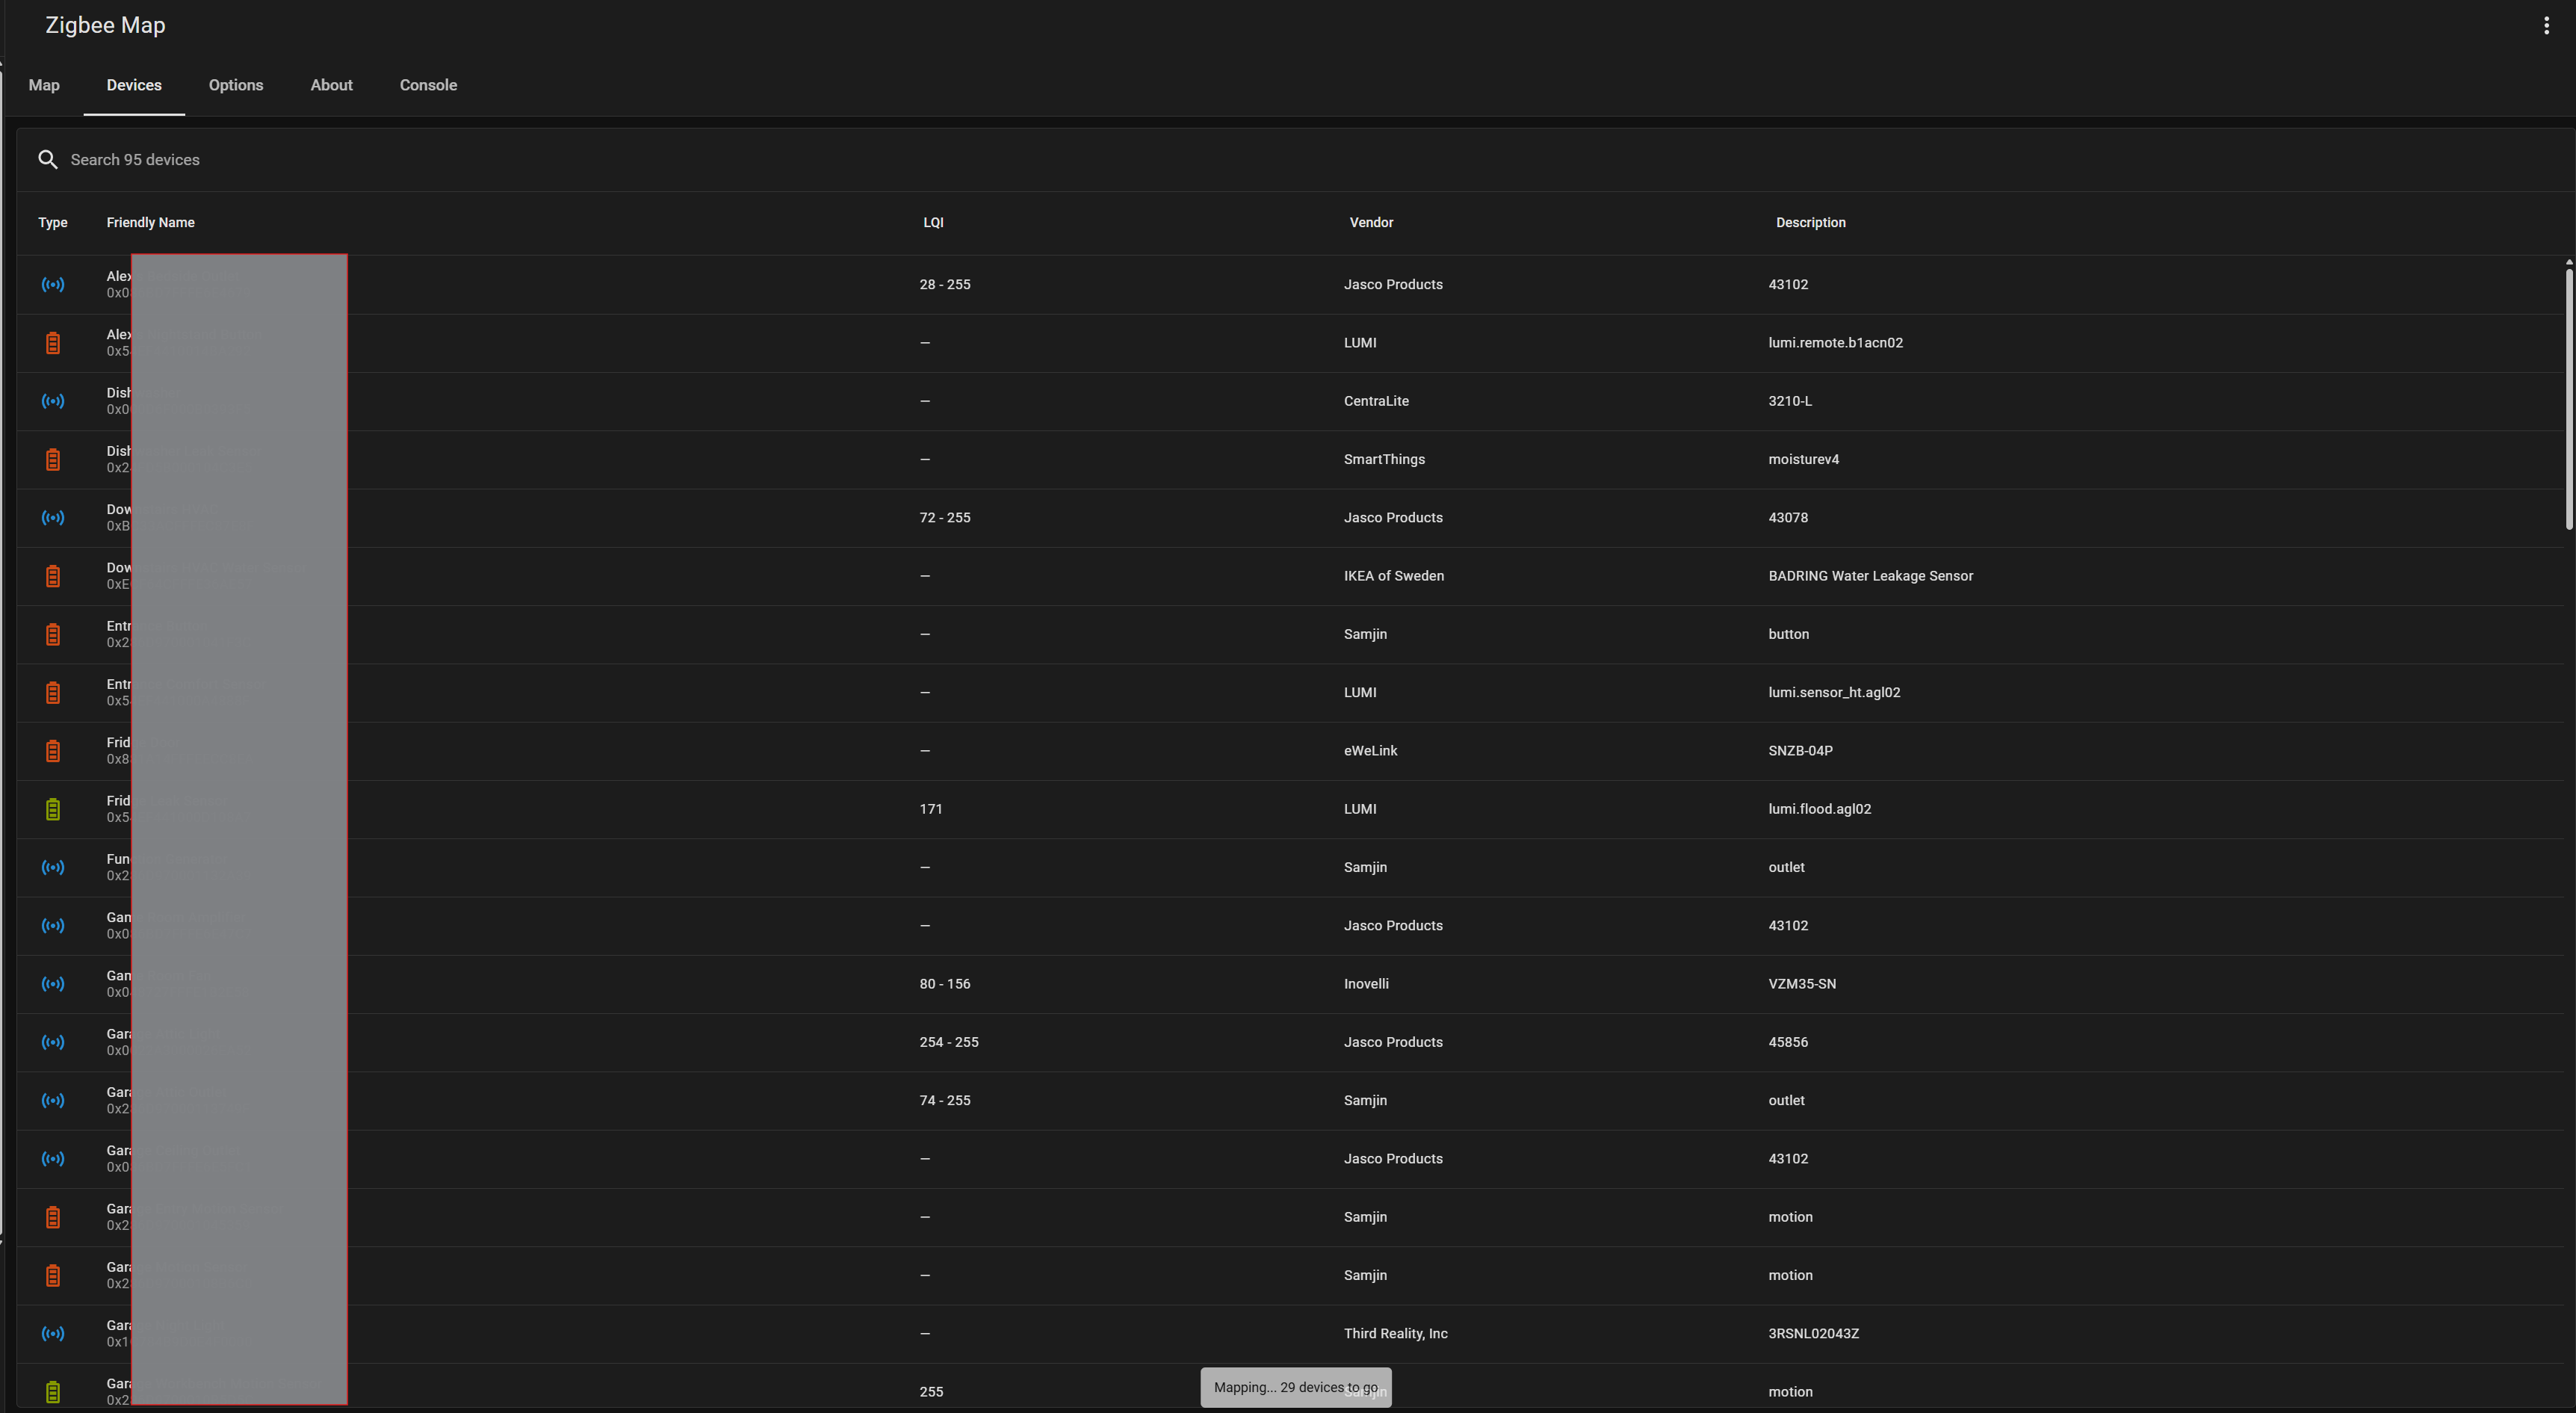Click the search magnifier icon

point(47,160)
